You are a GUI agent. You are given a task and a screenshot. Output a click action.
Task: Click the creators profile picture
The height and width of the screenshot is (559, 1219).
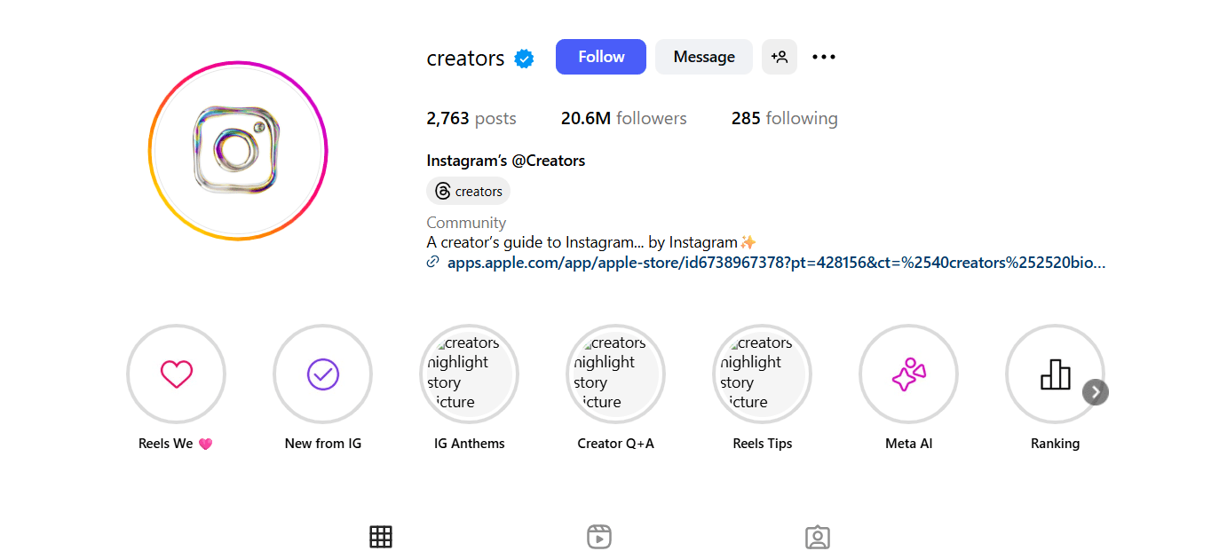238,151
